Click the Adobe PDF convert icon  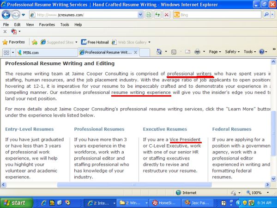(x=14, y=31)
